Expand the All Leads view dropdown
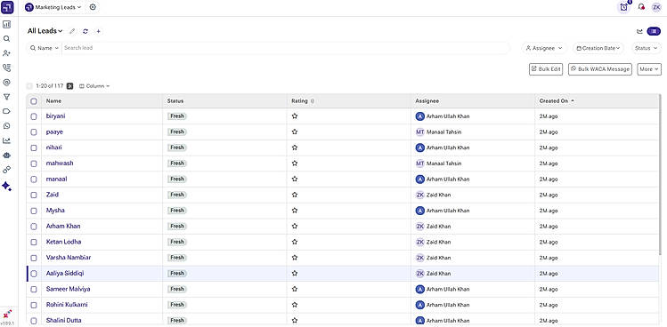The height and width of the screenshot is (327, 667). point(45,31)
